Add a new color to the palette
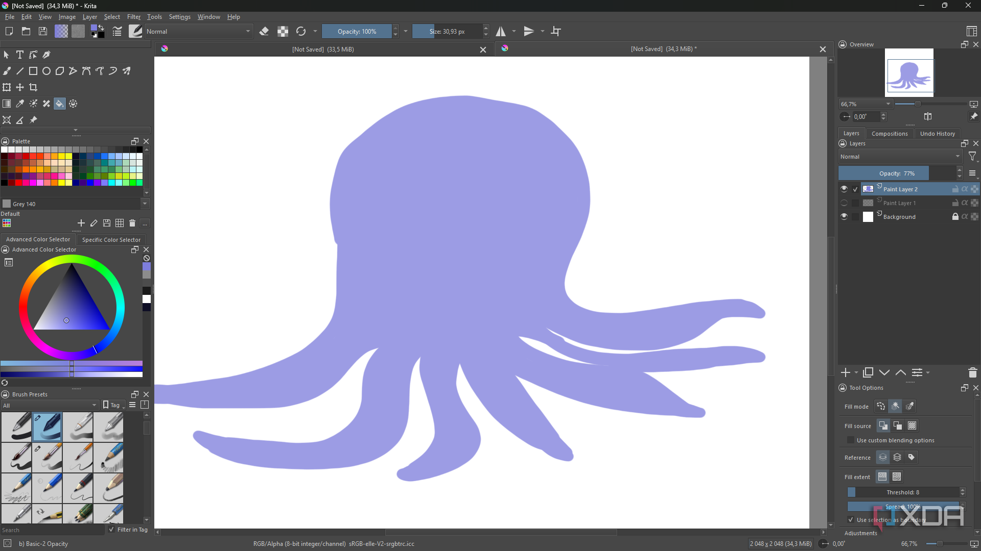The width and height of the screenshot is (981, 551). [81, 223]
